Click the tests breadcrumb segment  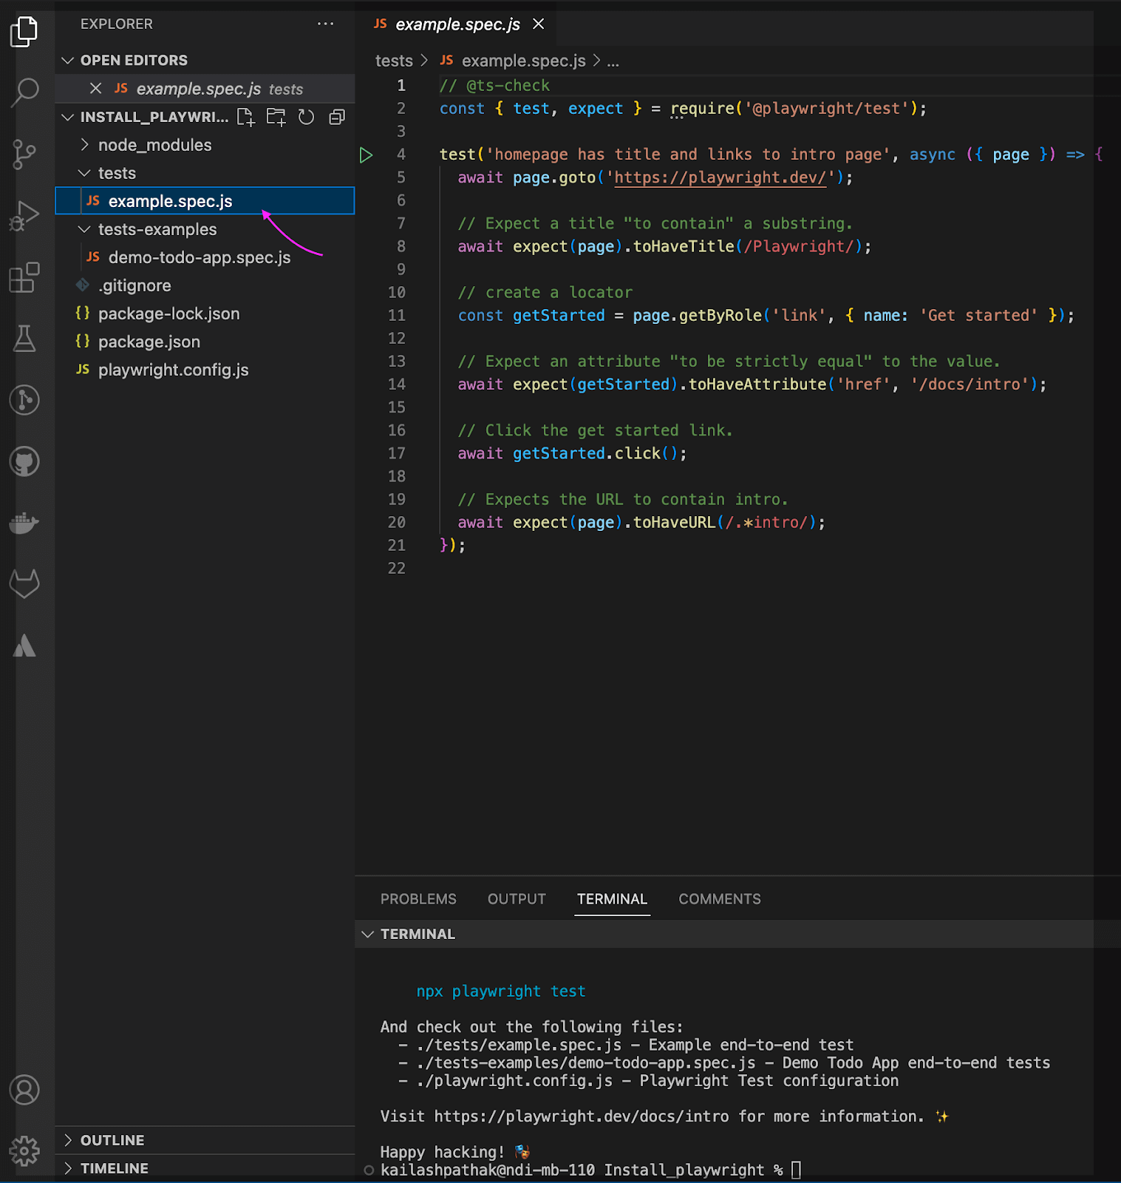(x=394, y=61)
